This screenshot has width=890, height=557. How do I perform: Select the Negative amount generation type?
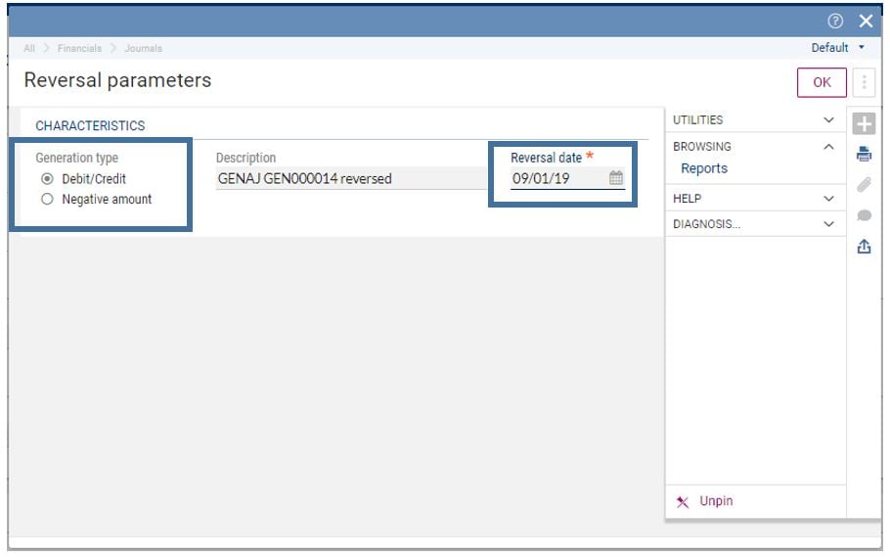point(47,199)
